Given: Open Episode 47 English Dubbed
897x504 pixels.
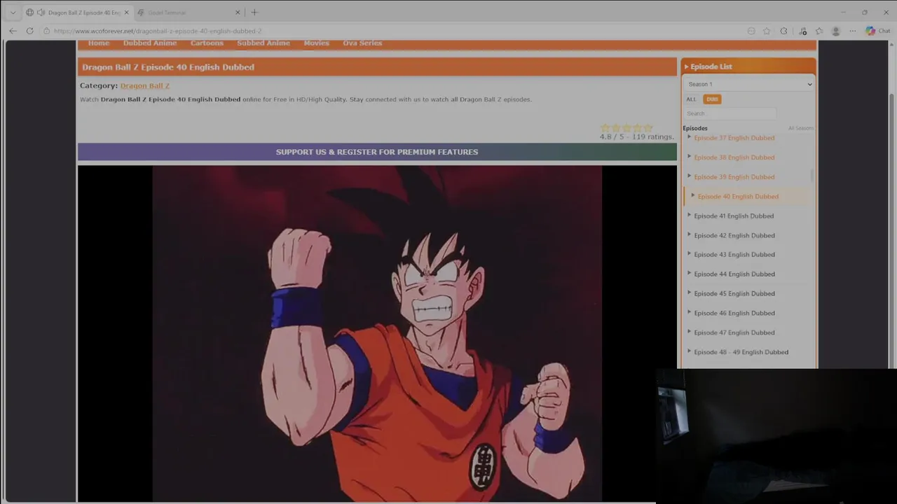Looking at the screenshot, I should point(734,333).
